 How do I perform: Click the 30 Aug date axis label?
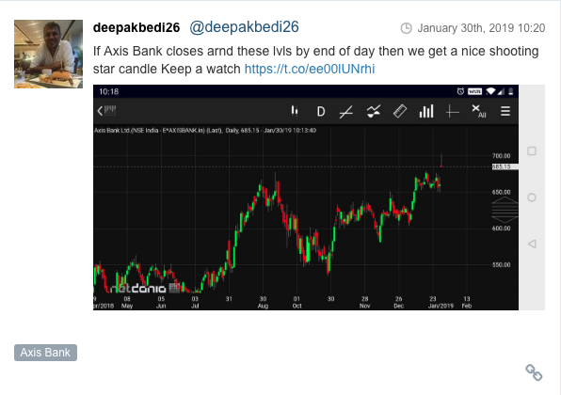tap(263, 302)
